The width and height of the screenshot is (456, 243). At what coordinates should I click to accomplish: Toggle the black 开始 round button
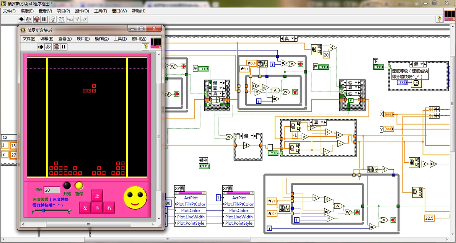[67, 186]
